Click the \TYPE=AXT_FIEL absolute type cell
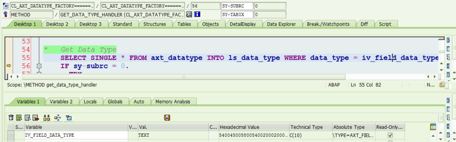 (354, 135)
